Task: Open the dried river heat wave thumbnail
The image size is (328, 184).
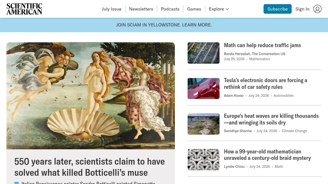Action: (204, 124)
